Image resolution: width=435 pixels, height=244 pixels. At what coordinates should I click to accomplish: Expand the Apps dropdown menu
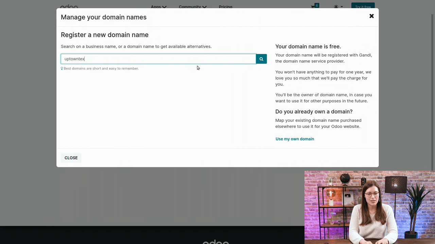[158, 7]
